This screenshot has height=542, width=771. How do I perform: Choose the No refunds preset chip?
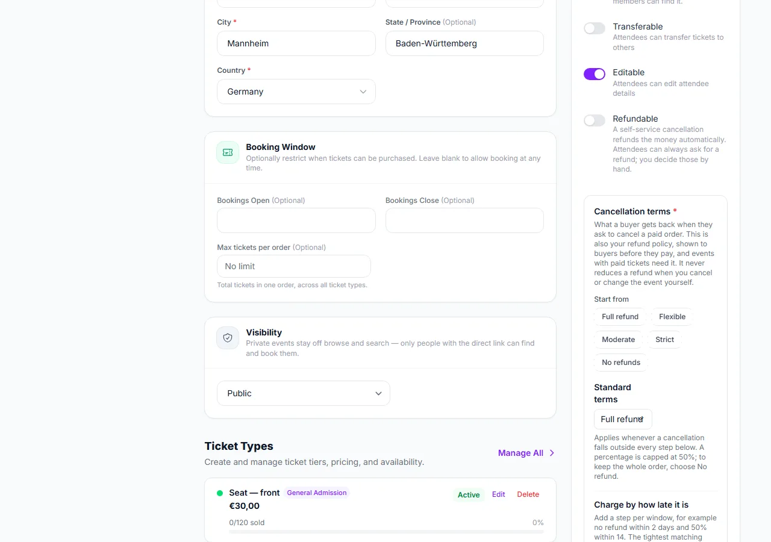tap(621, 363)
